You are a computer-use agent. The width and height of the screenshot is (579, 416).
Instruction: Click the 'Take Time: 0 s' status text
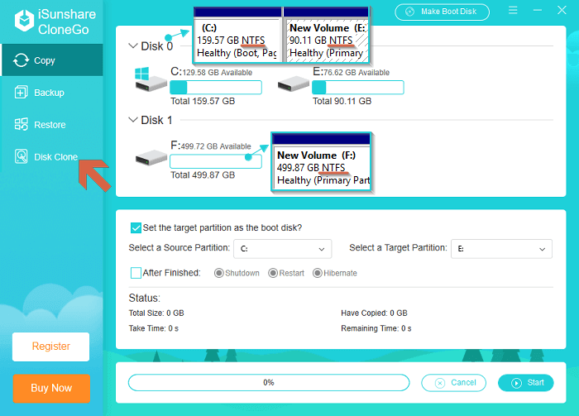pyautogui.click(x=154, y=328)
